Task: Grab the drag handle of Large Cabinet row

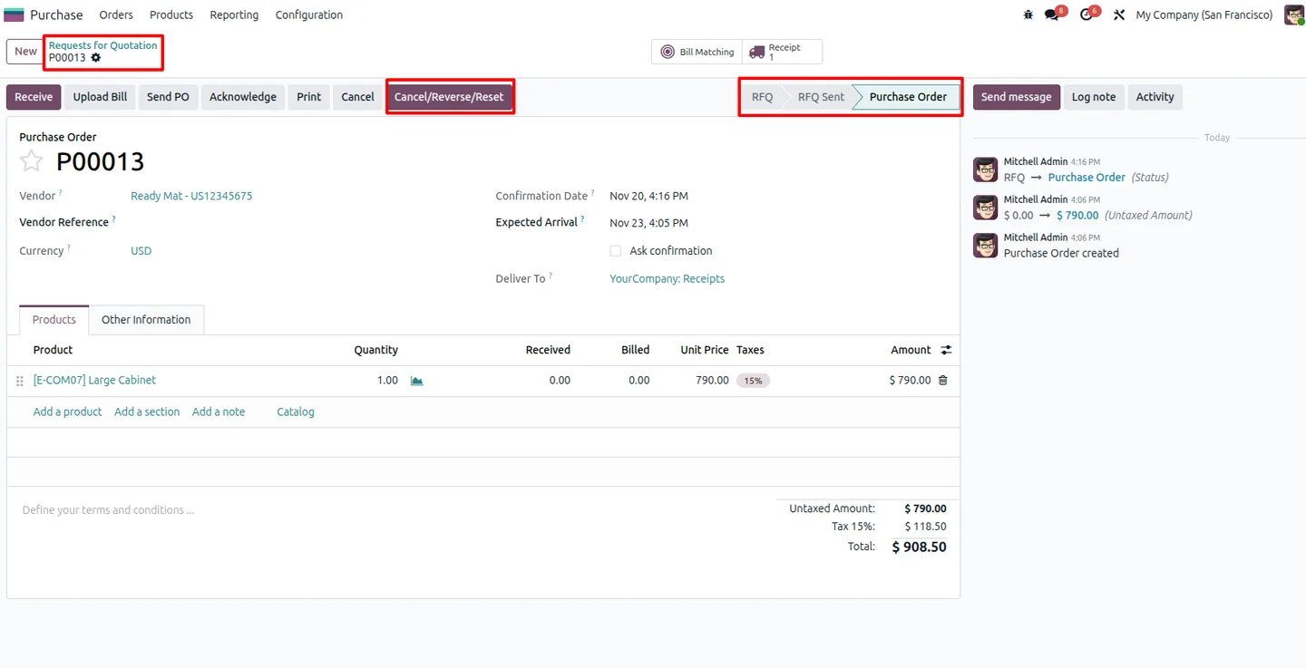Action: pyautogui.click(x=20, y=381)
